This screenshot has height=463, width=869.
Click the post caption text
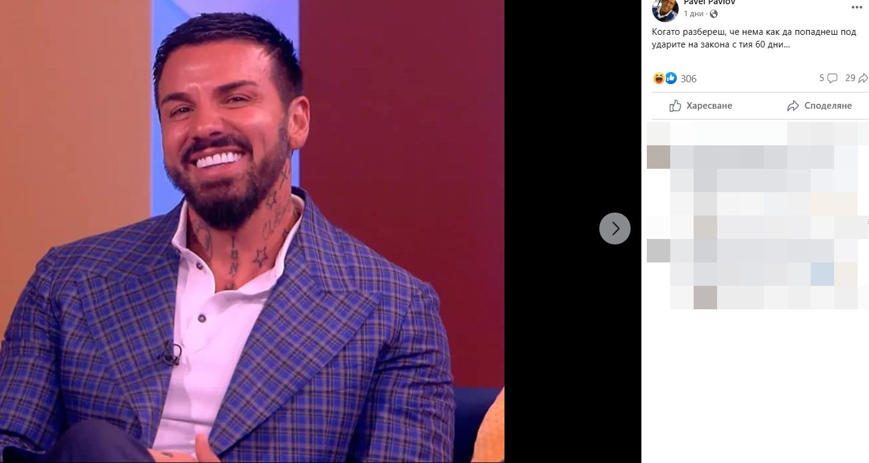754,38
